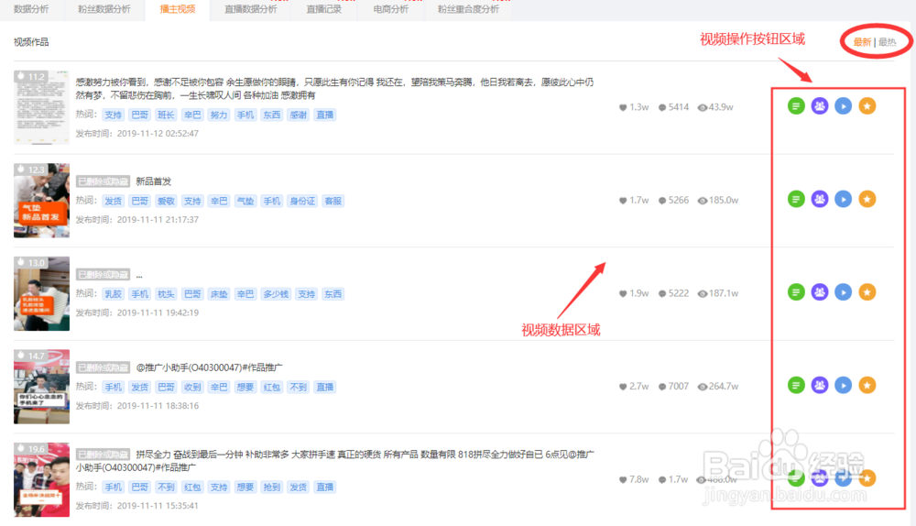Screen dimensions: 916x526
Task: Click green list icon in 19:42:19 video row
Action: tap(796, 292)
